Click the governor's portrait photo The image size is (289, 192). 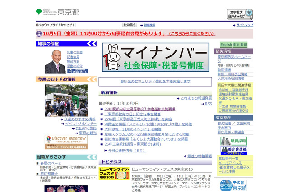tap(55, 62)
